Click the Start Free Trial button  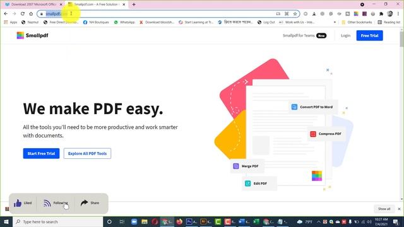click(41, 153)
